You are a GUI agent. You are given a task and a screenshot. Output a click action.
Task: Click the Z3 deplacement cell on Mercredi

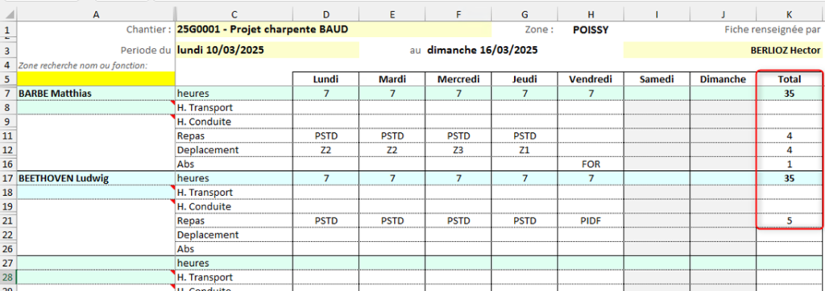click(458, 150)
